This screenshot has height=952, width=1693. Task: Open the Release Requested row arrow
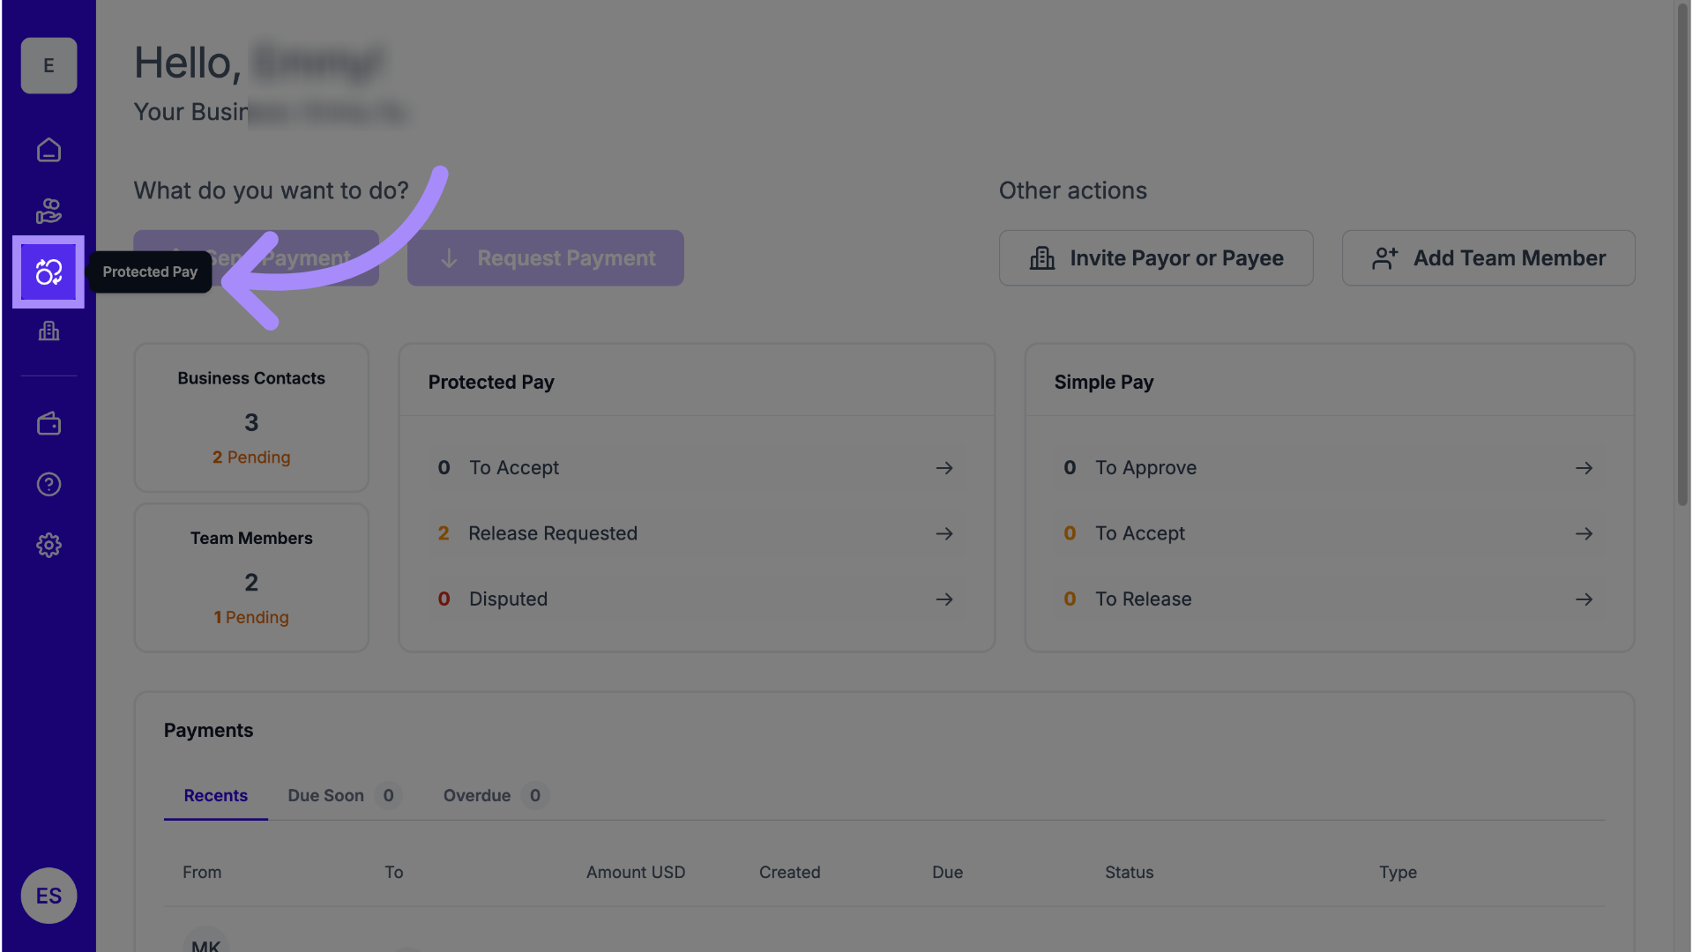click(x=943, y=533)
